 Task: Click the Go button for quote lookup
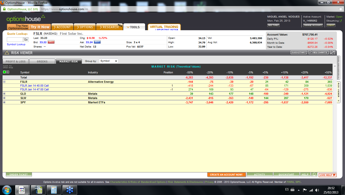tap(26, 40)
